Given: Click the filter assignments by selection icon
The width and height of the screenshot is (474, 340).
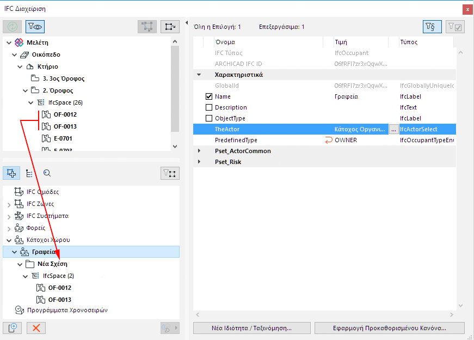Looking at the screenshot, I should [x=170, y=173].
